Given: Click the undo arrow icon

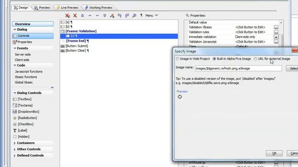Looking at the screenshot, I should (x=120, y=15).
